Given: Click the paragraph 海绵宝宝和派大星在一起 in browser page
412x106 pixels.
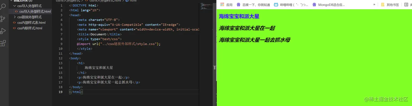Looking at the screenshot, I should tap(247, 28).
